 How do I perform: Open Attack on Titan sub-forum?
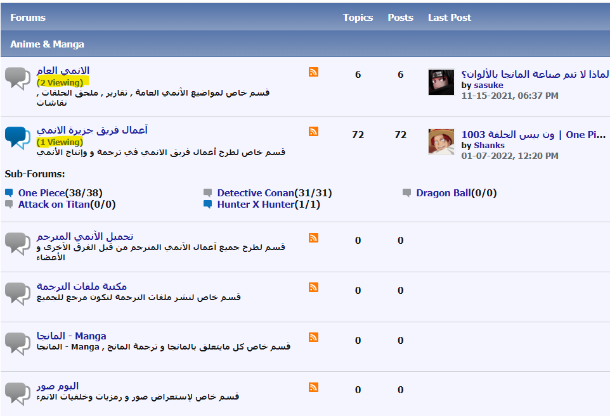click(54, 205)
